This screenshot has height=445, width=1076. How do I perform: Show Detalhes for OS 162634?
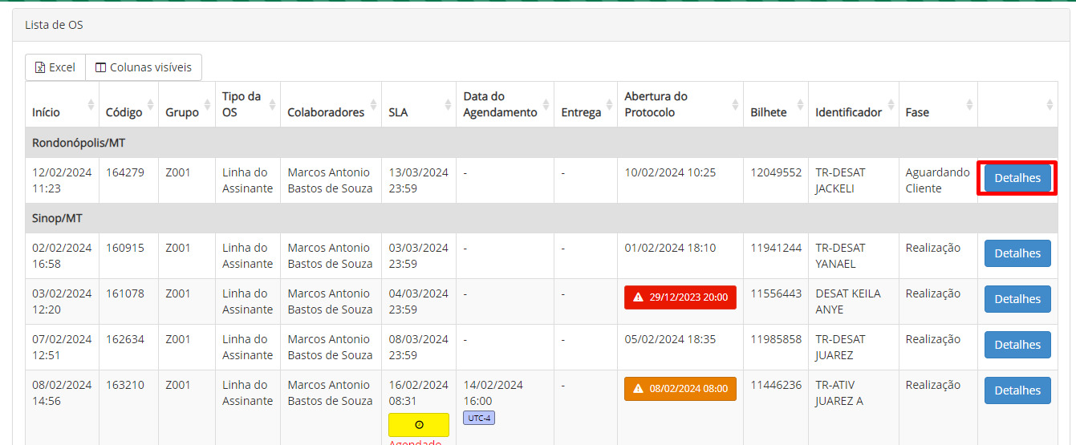tap(1017, 345)
